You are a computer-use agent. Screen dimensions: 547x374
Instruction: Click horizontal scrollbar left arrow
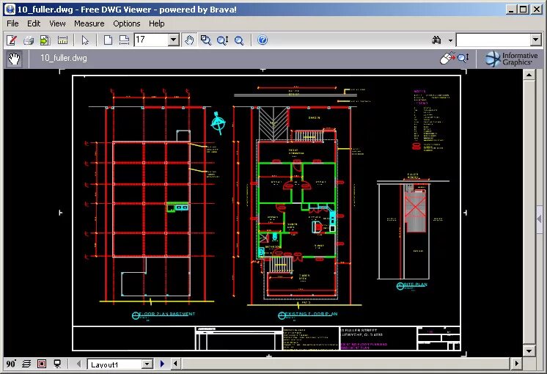pos(175,364)
